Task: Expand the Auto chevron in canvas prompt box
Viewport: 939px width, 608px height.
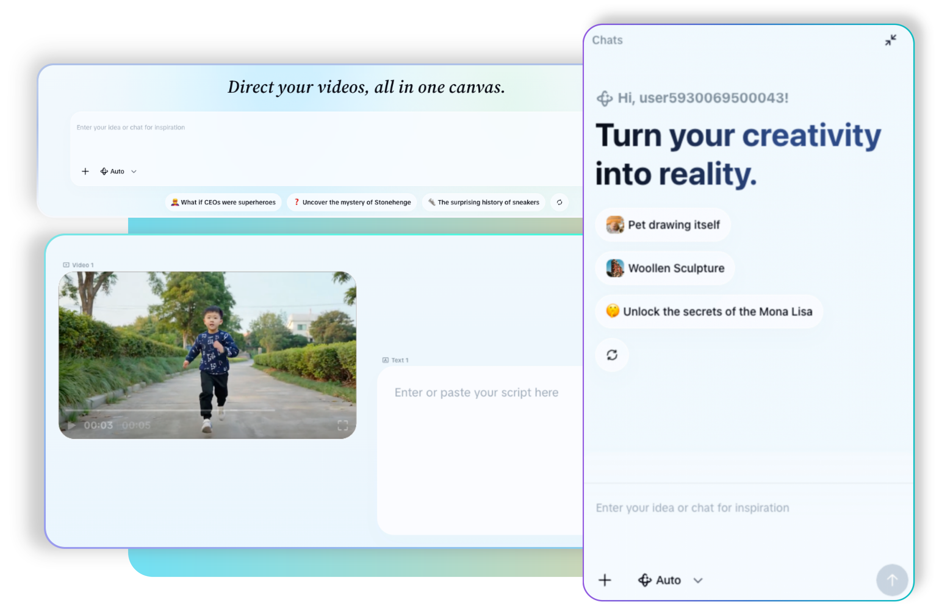Action: pyautogui.click(x=134, y=172)
